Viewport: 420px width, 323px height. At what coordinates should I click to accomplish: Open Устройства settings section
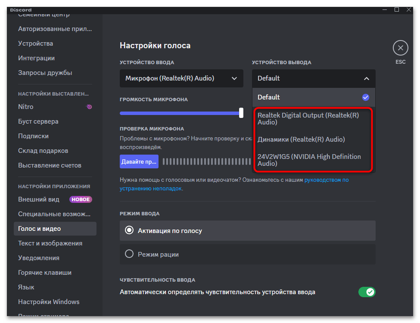(x=55, y=43)
